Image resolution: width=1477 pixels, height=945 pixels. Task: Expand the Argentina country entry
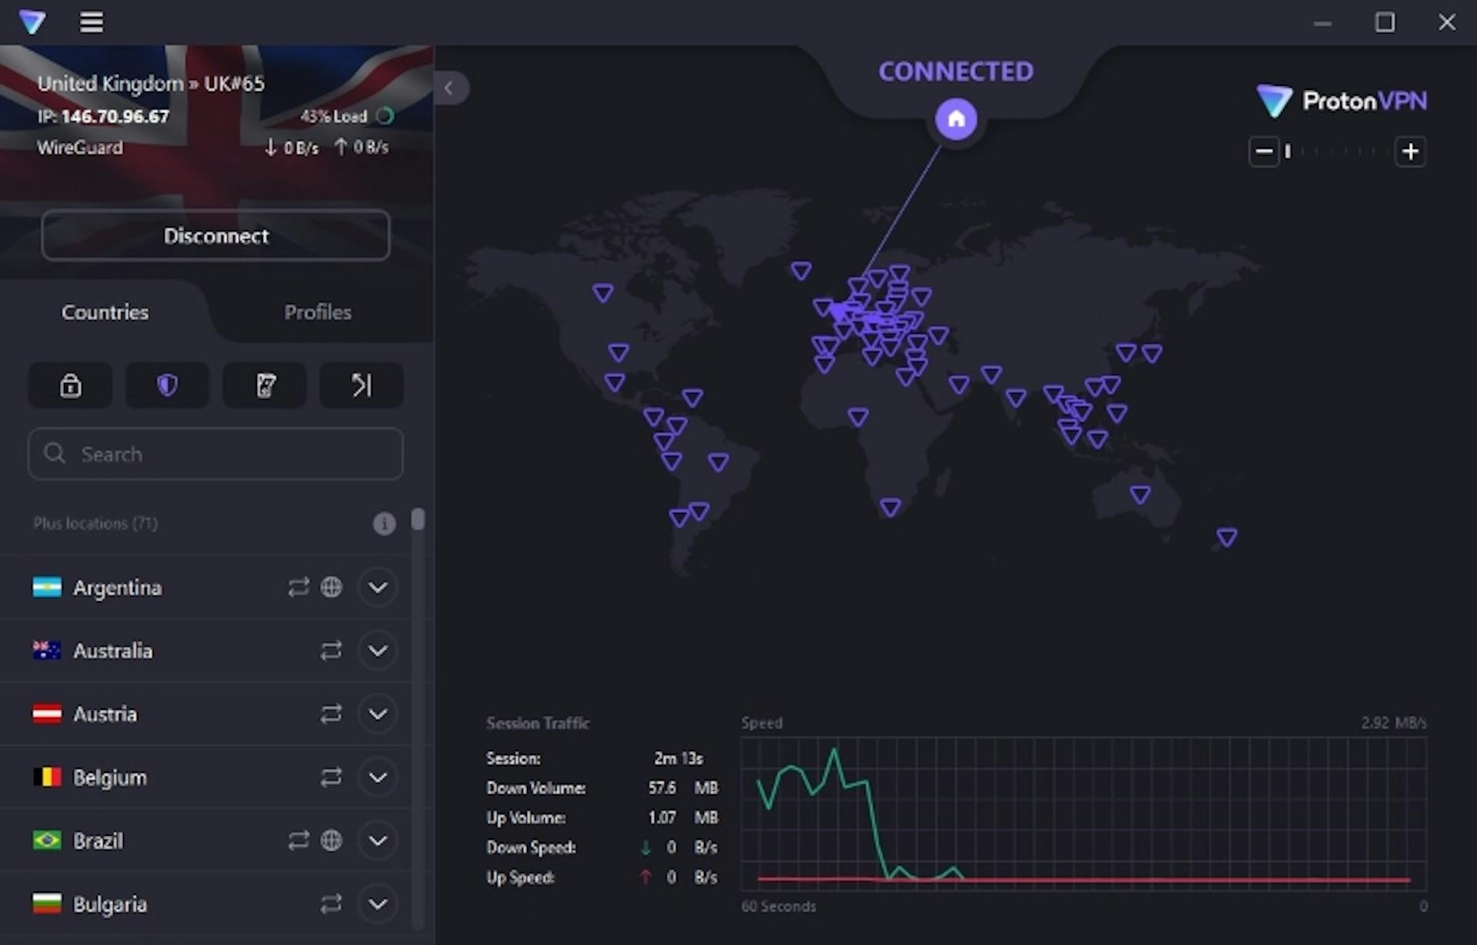point(378,587)
